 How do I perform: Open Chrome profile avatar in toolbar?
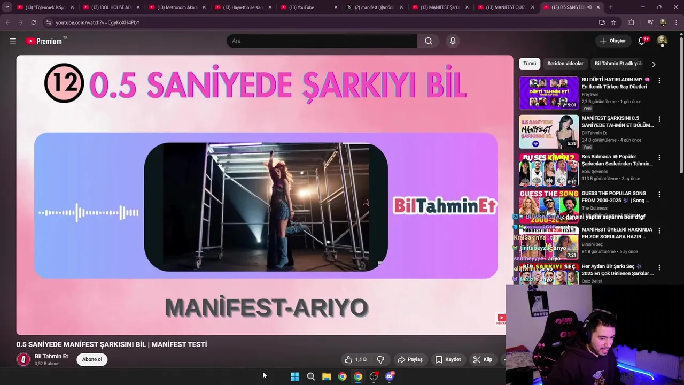point(663,22)
